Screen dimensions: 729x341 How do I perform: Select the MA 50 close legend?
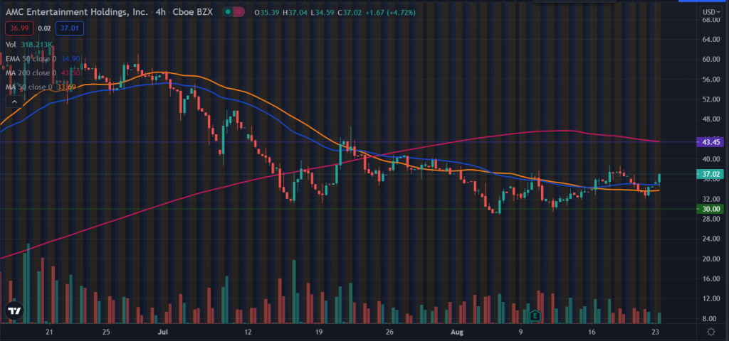point(42,87)
